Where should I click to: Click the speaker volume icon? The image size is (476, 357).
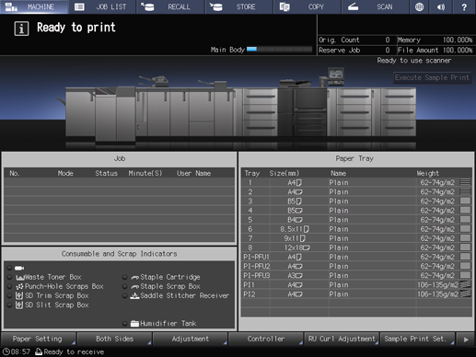[x=441, y=6]
